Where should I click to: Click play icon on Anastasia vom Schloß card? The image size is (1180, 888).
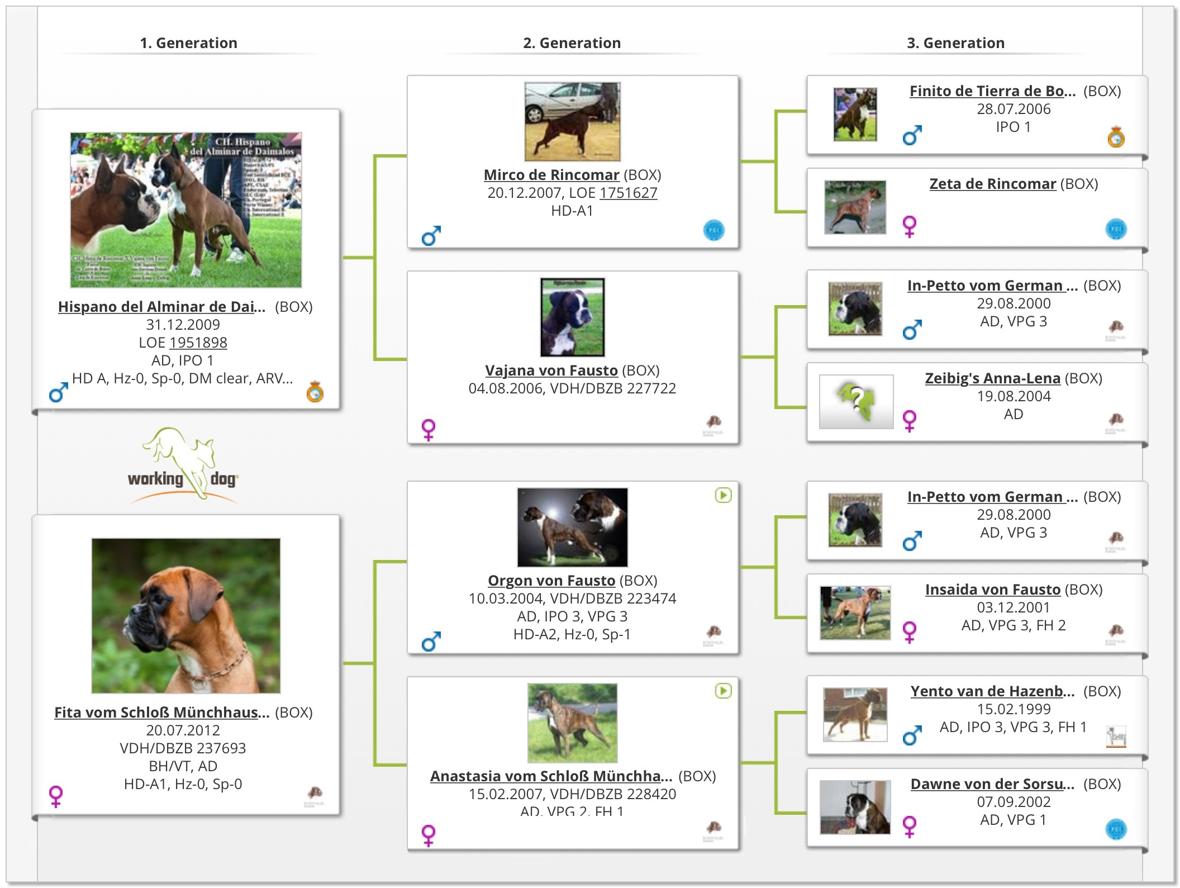[723, 691]
